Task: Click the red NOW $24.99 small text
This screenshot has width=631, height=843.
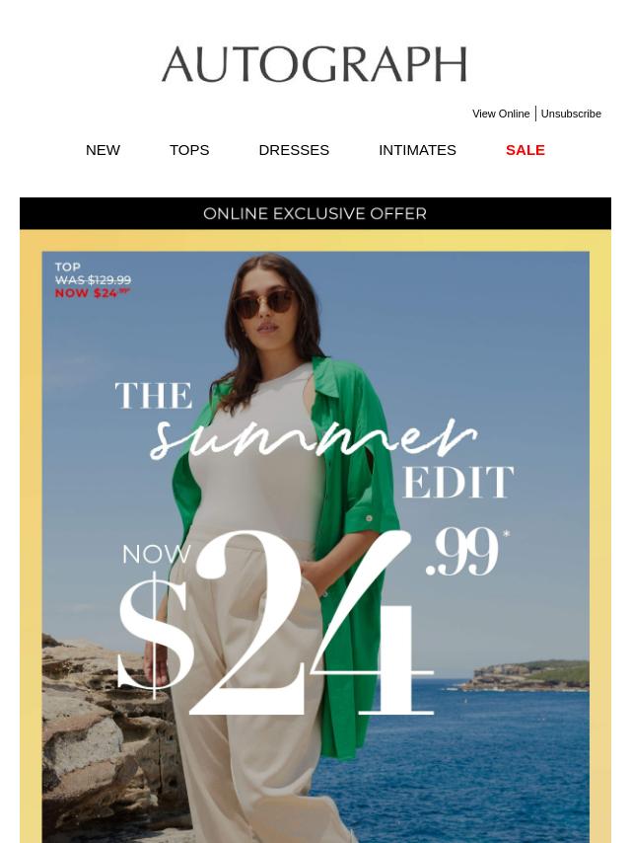Action: coord(93,293)
